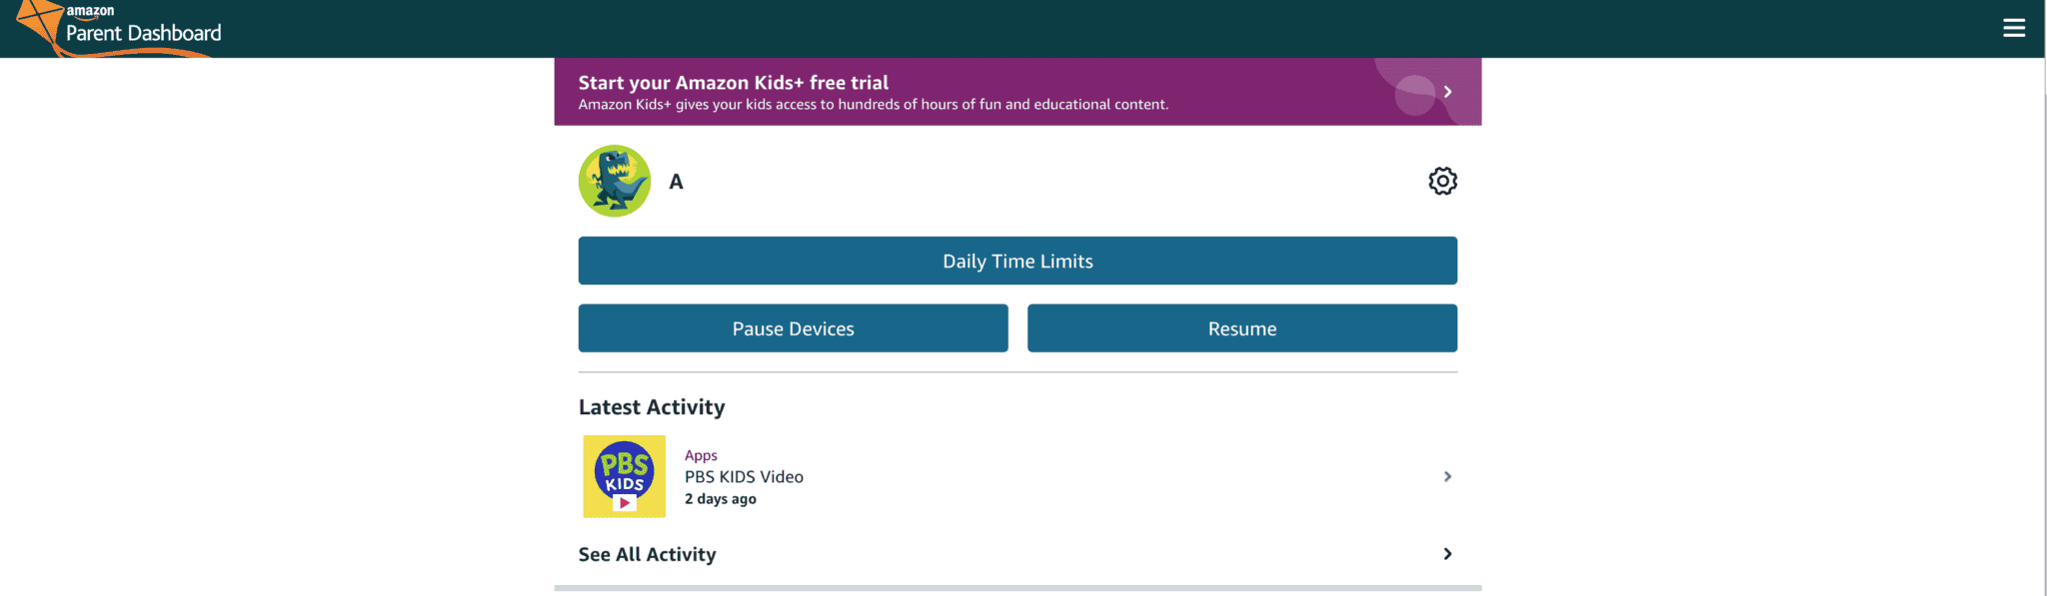Image resolution: width=2047 pixels, height=596 pixels.
Task: Select the child's dinosaur avatar icon
Action: (x=615, y=181)
